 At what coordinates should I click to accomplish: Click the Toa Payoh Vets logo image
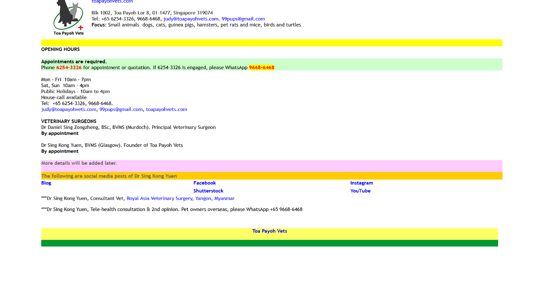tap(69, 17)
